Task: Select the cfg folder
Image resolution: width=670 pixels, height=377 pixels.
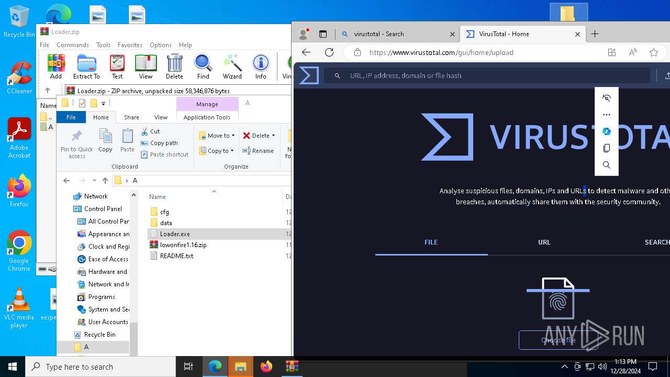Action: 164,212
